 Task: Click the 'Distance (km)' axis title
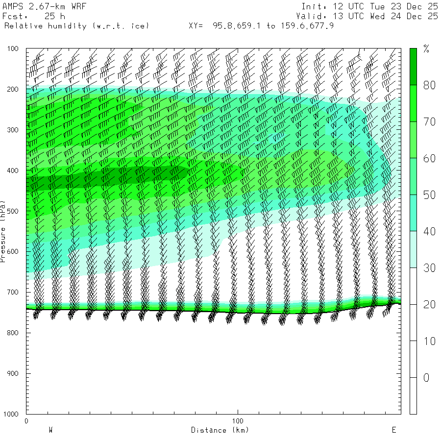pyautogui.click(x=220, y=430)
